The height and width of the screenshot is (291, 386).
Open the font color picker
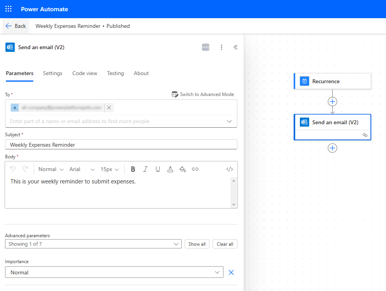[170, 169]
